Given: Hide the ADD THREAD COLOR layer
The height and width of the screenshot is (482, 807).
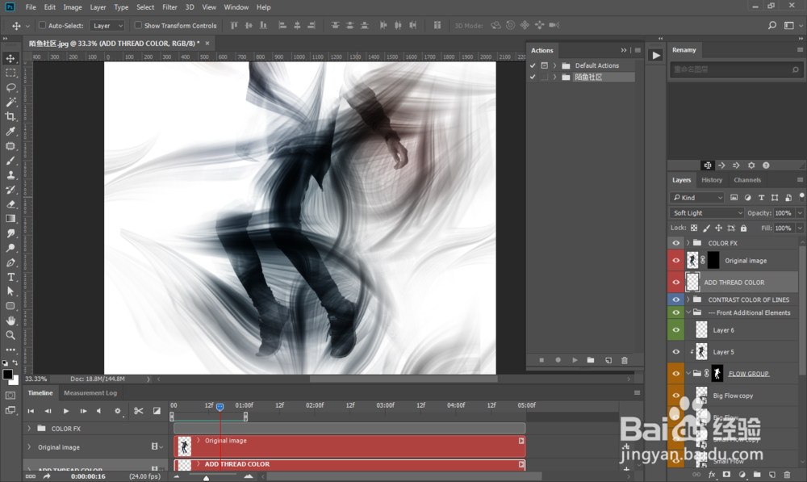Looking at the screenshot, I should pos(675,283).
